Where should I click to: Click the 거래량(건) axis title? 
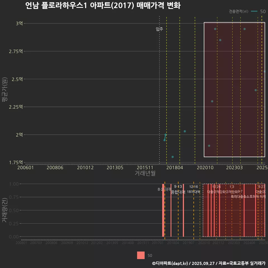click(4, 210)
